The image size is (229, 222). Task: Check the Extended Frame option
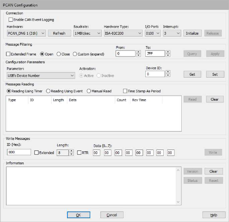(x=8, y=54)
